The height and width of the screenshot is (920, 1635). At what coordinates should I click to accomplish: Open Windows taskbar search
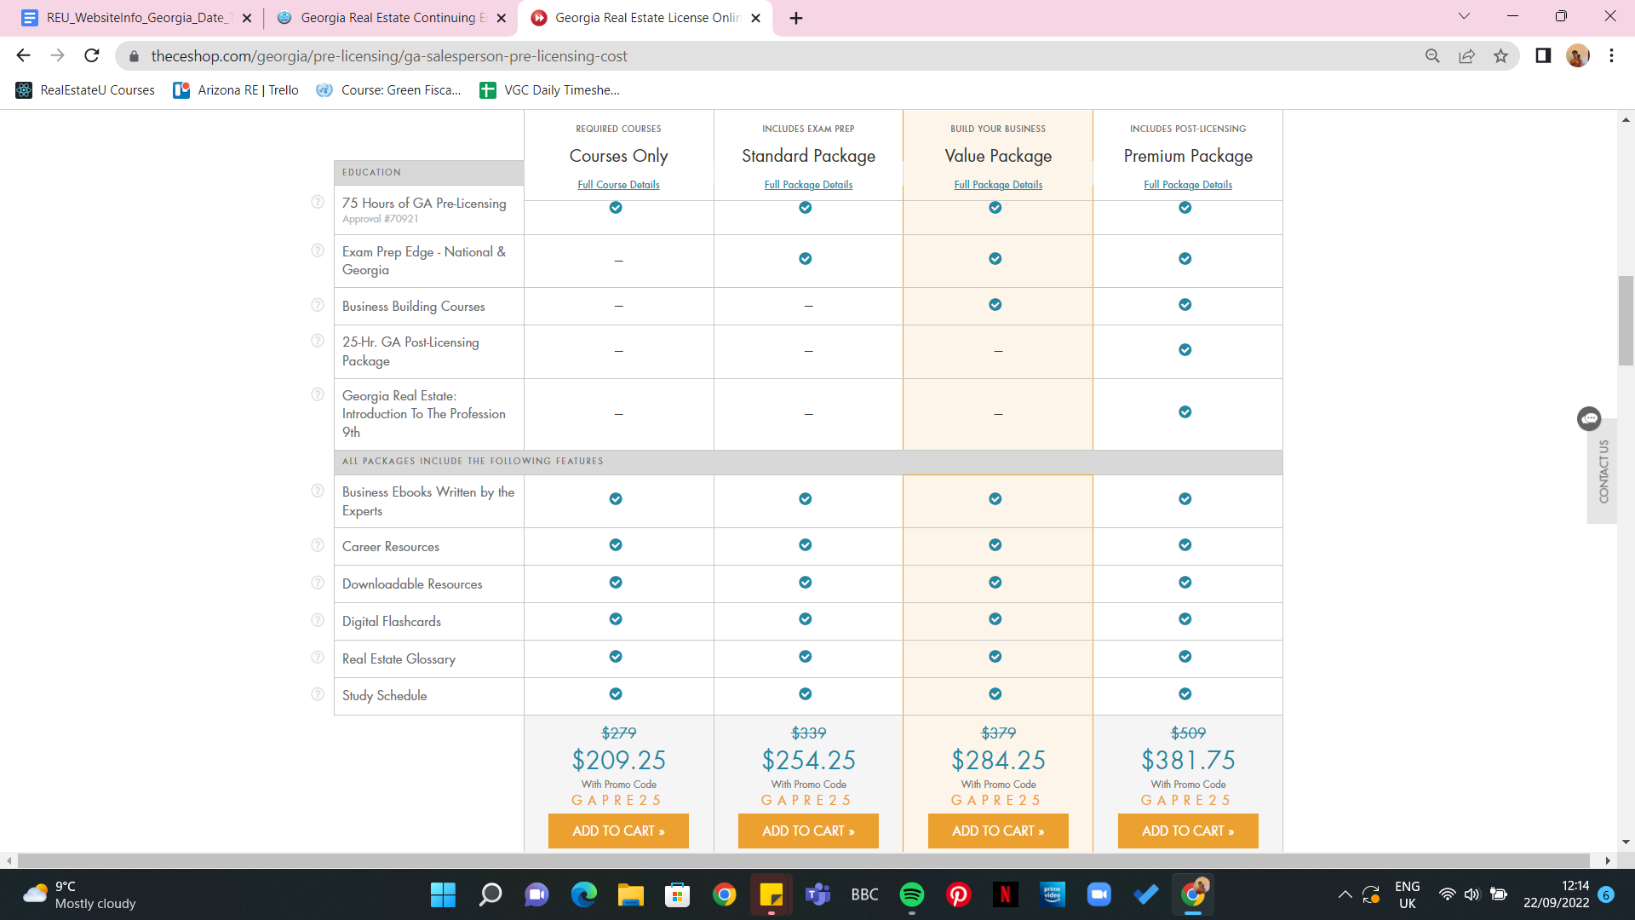[490, 894]
